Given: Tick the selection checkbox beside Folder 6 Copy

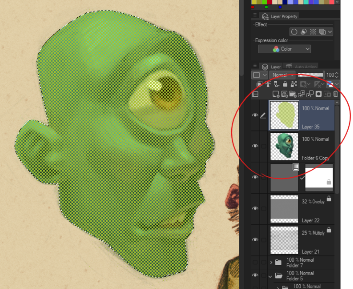Looking at the screenshot, I should pyautogui.click(x=263, y=146).
